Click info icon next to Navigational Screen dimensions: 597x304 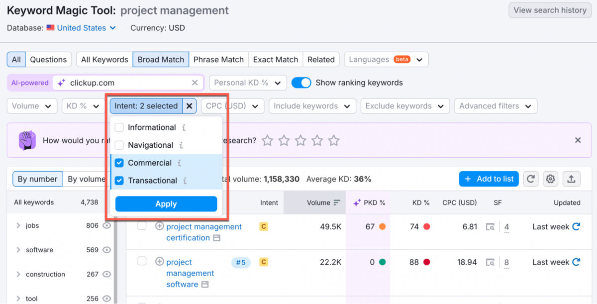click(181, 145)
